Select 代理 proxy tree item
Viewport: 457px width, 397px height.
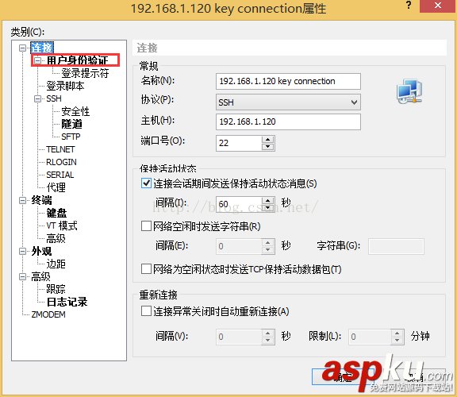pos(56,187)
